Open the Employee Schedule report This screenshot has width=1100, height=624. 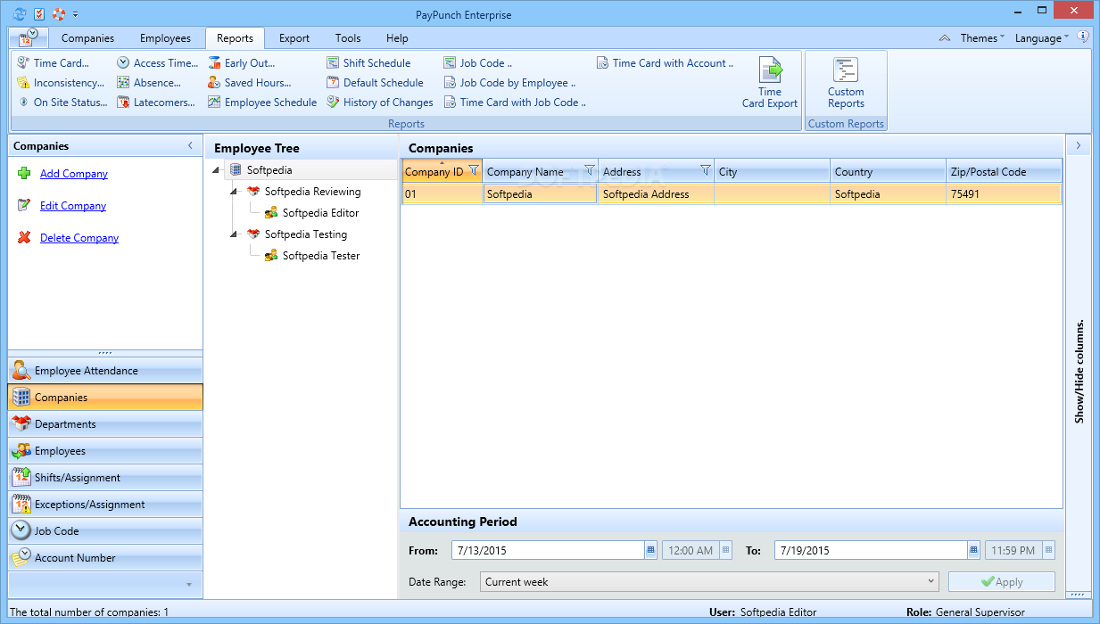point(262,103)
